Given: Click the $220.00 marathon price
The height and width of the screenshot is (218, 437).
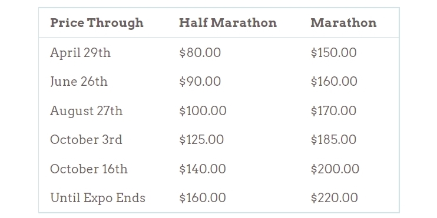Looking at the screenshot, I should (335, 197).
